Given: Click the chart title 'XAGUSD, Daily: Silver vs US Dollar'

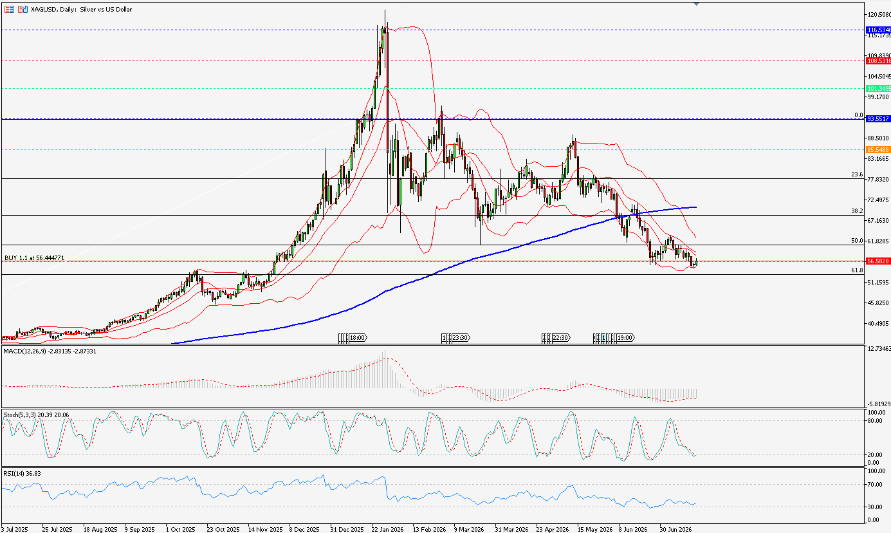Looking at the screenshot, I should tap(81, 10).
